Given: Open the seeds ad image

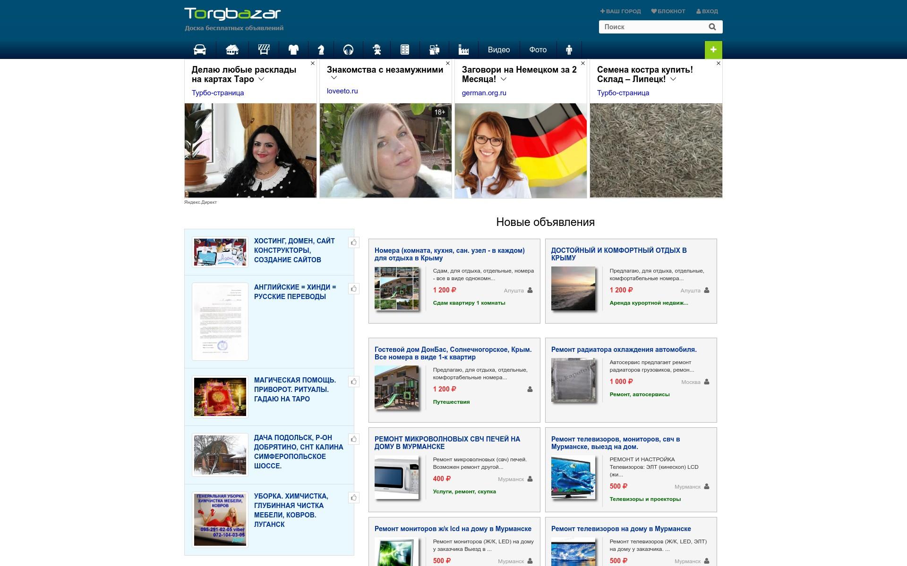Looking at the screenshot, I should coord(656,150).
